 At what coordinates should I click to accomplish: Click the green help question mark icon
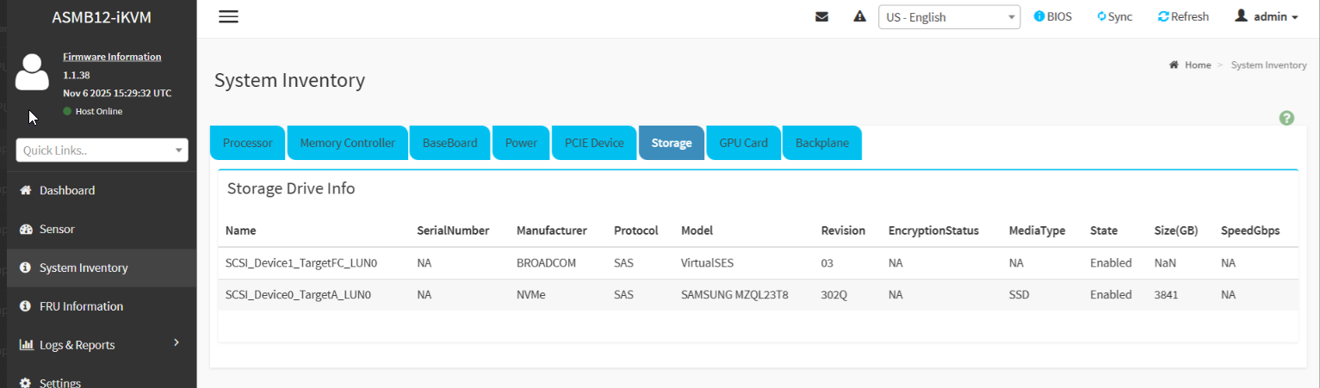(x=1286, y=118)
